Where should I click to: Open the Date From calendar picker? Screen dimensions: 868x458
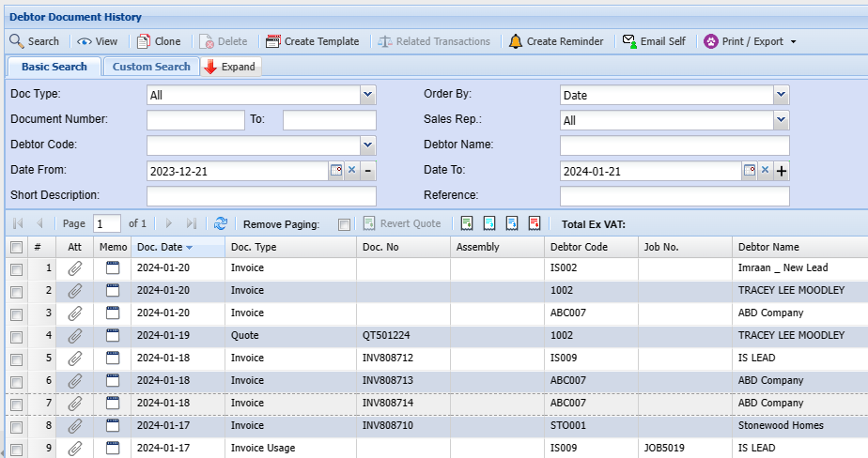[x=336, y=171]
